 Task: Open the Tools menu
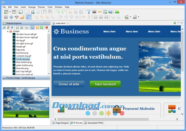coord(50,7)
